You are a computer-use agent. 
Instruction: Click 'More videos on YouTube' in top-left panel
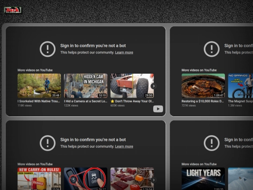(35, 70)
